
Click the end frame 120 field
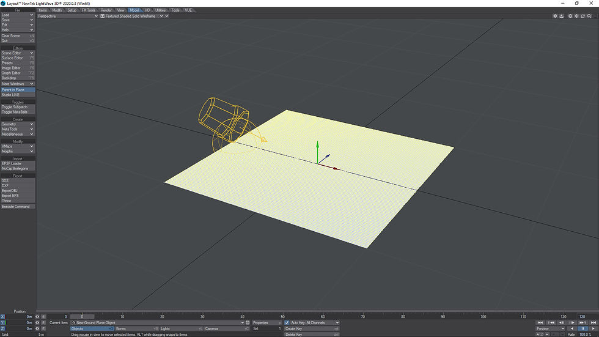click(x=588, y=316)
